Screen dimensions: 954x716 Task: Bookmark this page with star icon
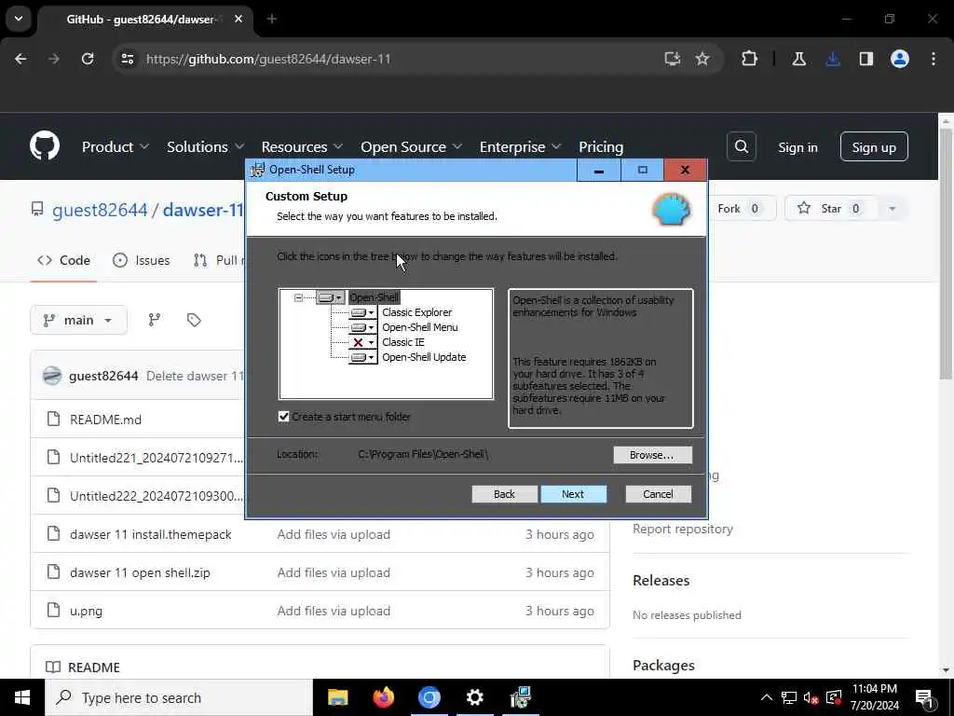coord(702,59)
